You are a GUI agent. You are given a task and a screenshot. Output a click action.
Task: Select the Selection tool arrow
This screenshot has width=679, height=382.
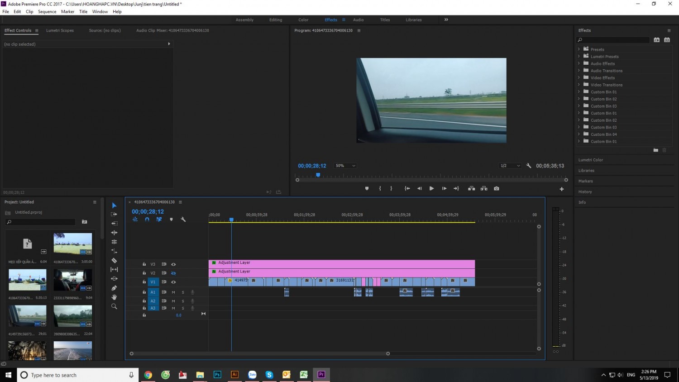pos(114,205)
